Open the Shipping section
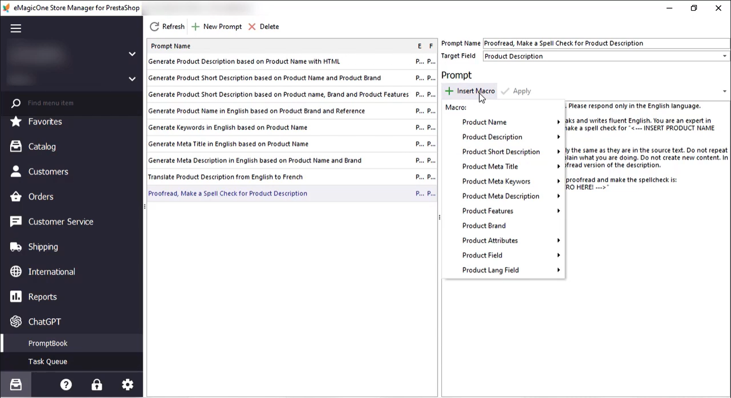The image size is (731, 398). tap(43, 247)
